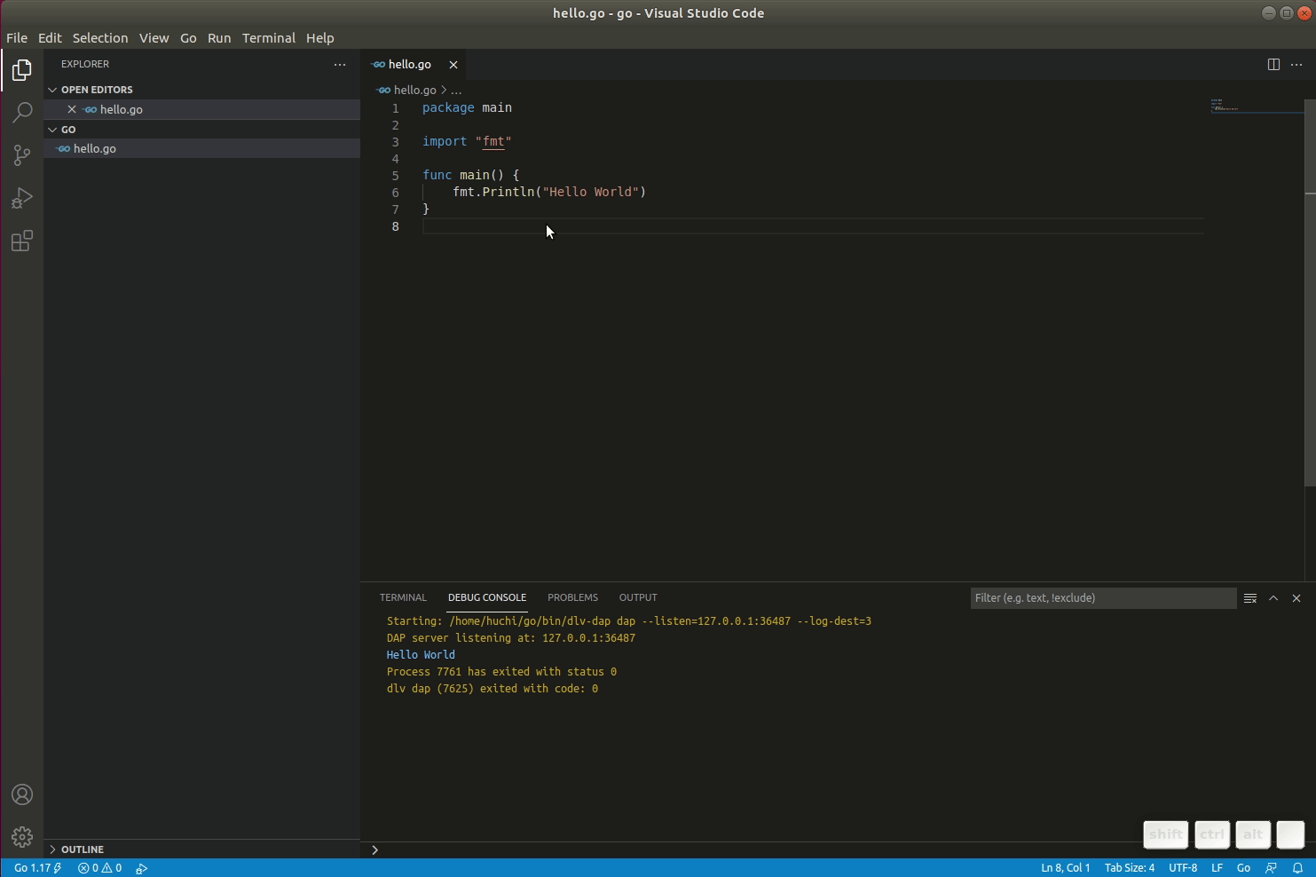Switch to the Output panel tab
Viewport: 1316px width, 877px height.
(638, 598)
